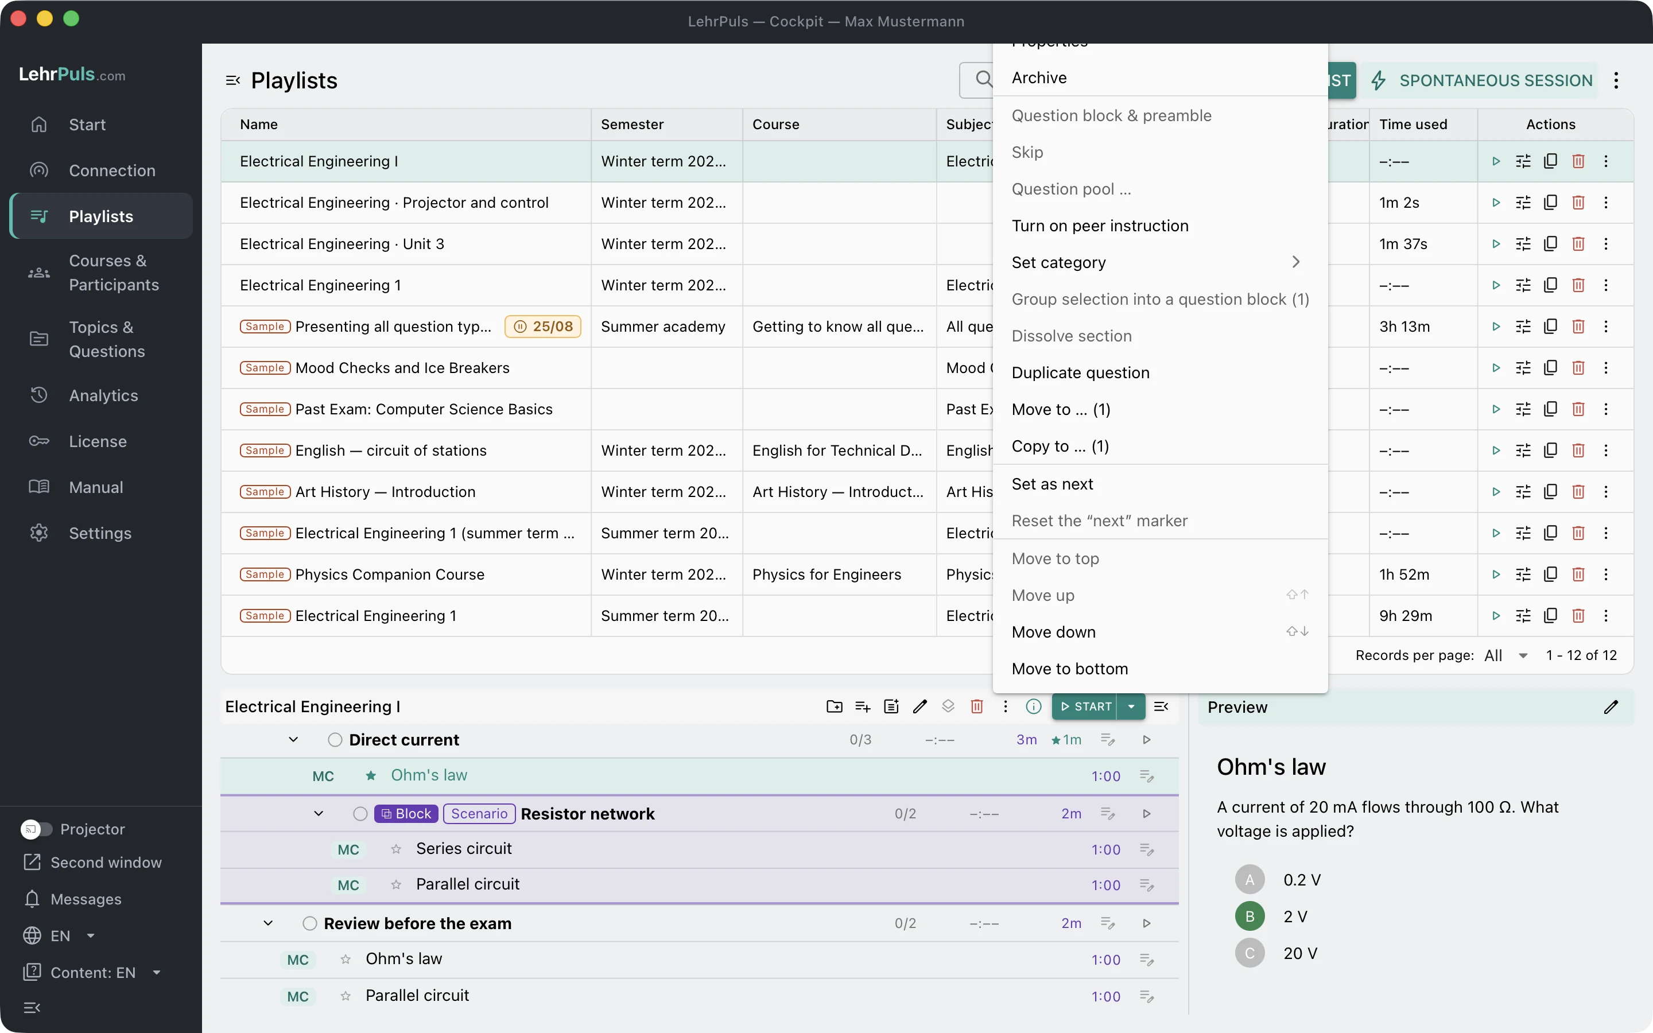Select the Resistor network block circle
This screenshot has width=1653, height=1033.
[360, 814]
